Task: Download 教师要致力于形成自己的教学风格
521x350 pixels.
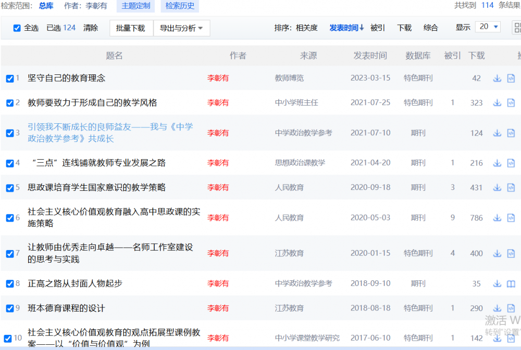Action: coord(497,103)
